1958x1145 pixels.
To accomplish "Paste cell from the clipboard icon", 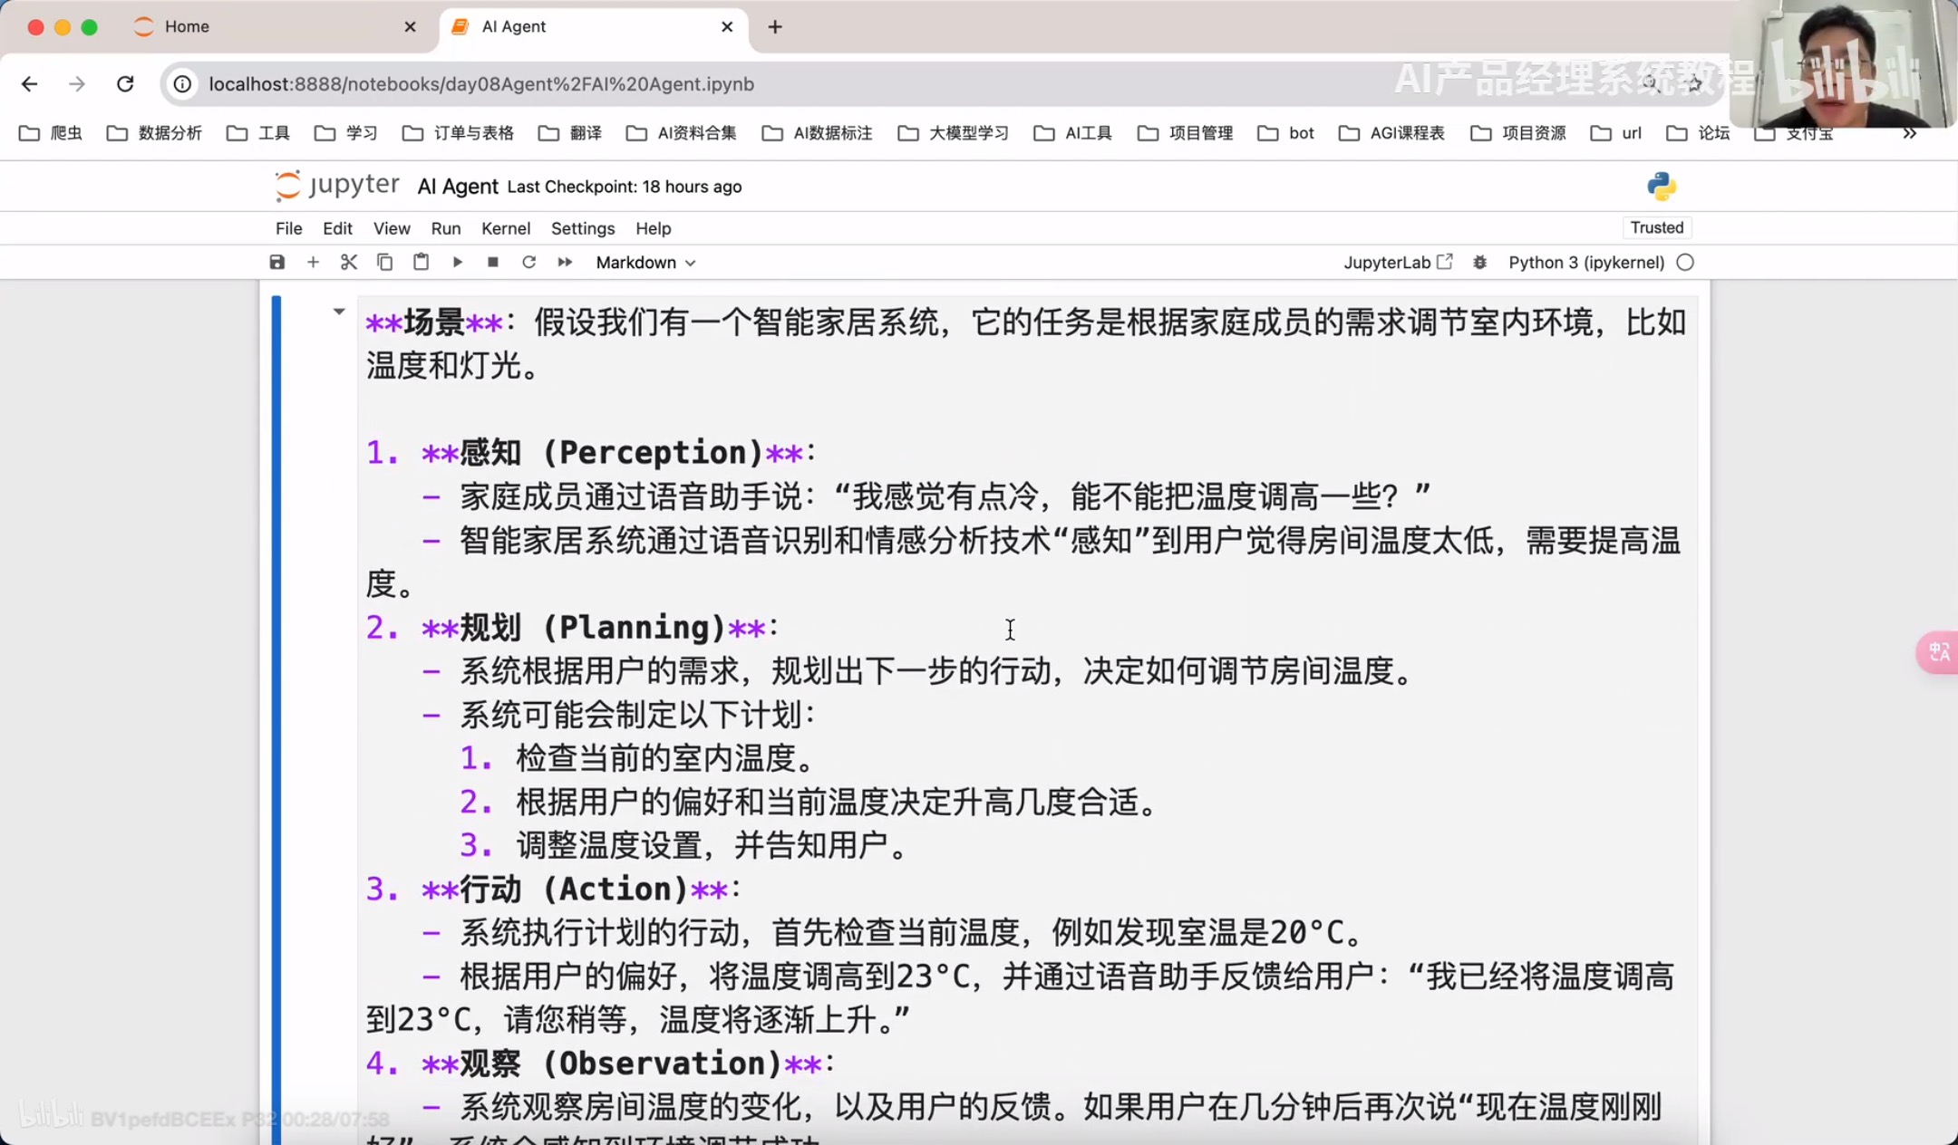I will (421, 263).
